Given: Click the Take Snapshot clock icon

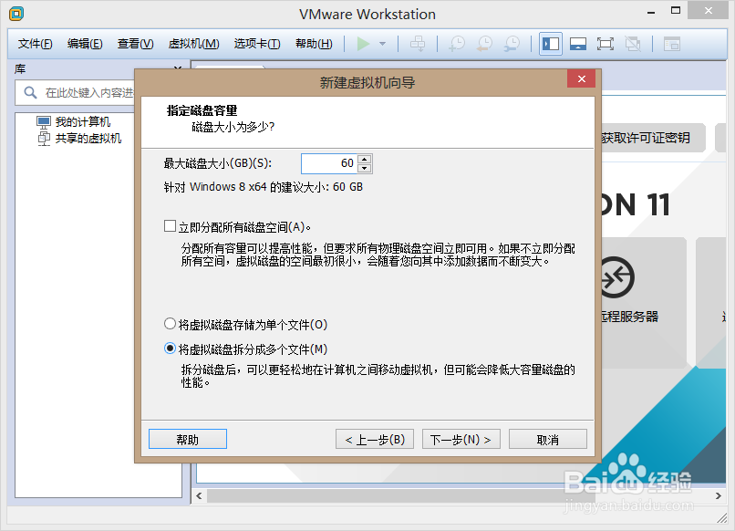Looking at the screenshot, I should tap(457, 44).
